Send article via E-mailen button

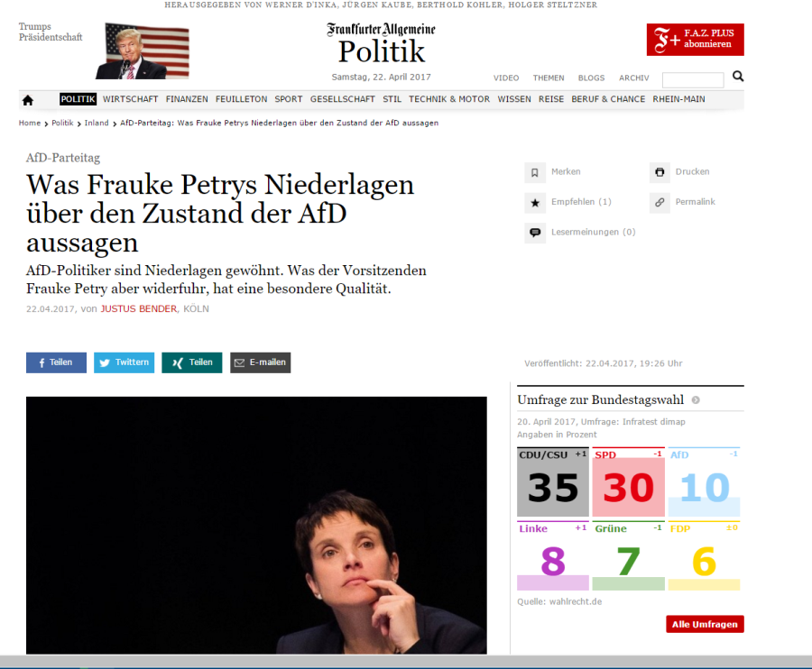(260, 362)
